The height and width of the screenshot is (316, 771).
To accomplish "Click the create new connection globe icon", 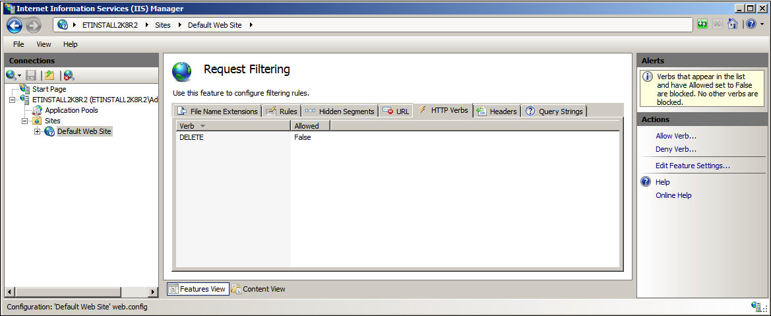I will (11, 75).
